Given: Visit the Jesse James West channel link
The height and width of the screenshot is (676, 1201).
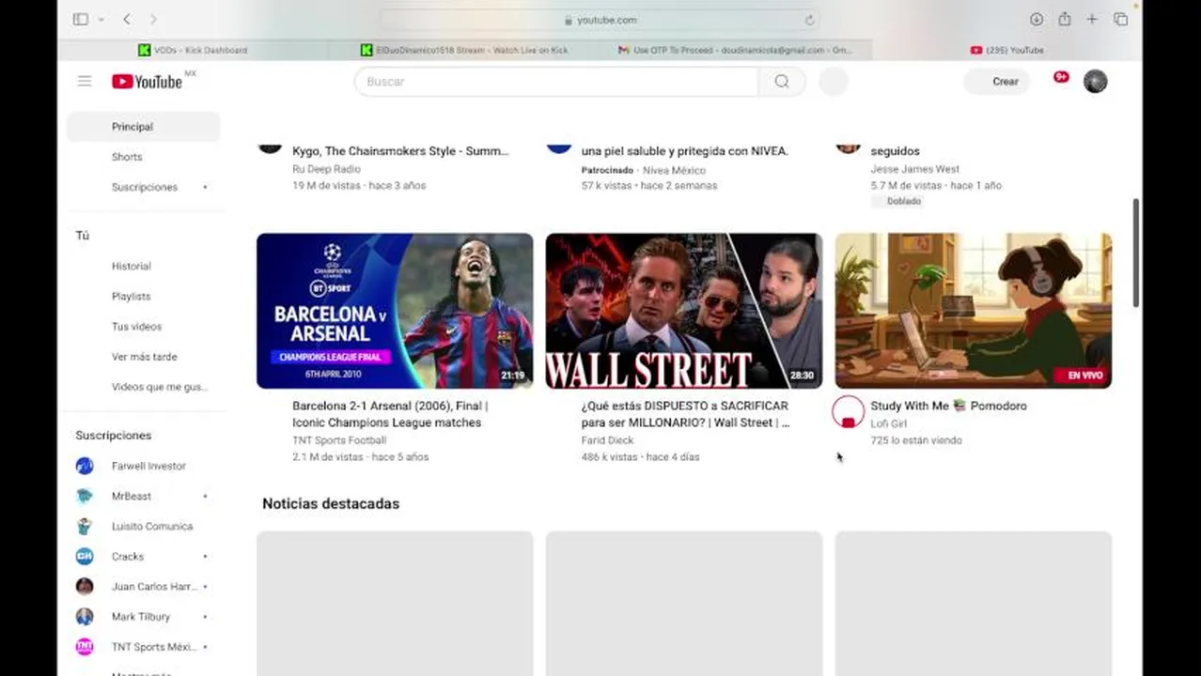Looking at the screenshot, I should click(914, 169).
